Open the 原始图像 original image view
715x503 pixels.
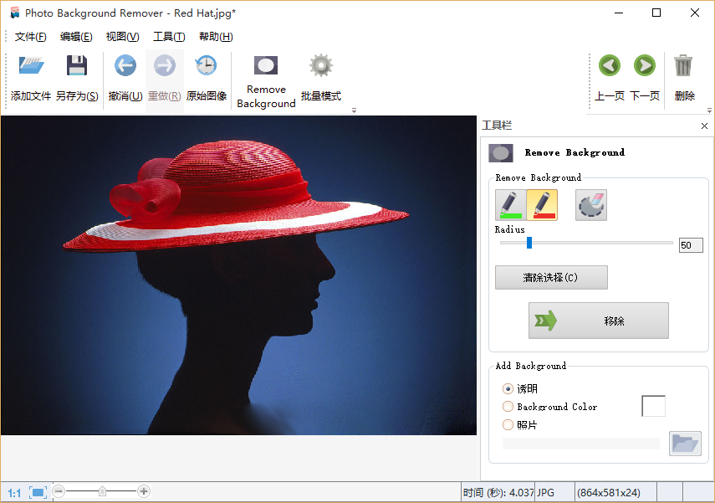206,65
